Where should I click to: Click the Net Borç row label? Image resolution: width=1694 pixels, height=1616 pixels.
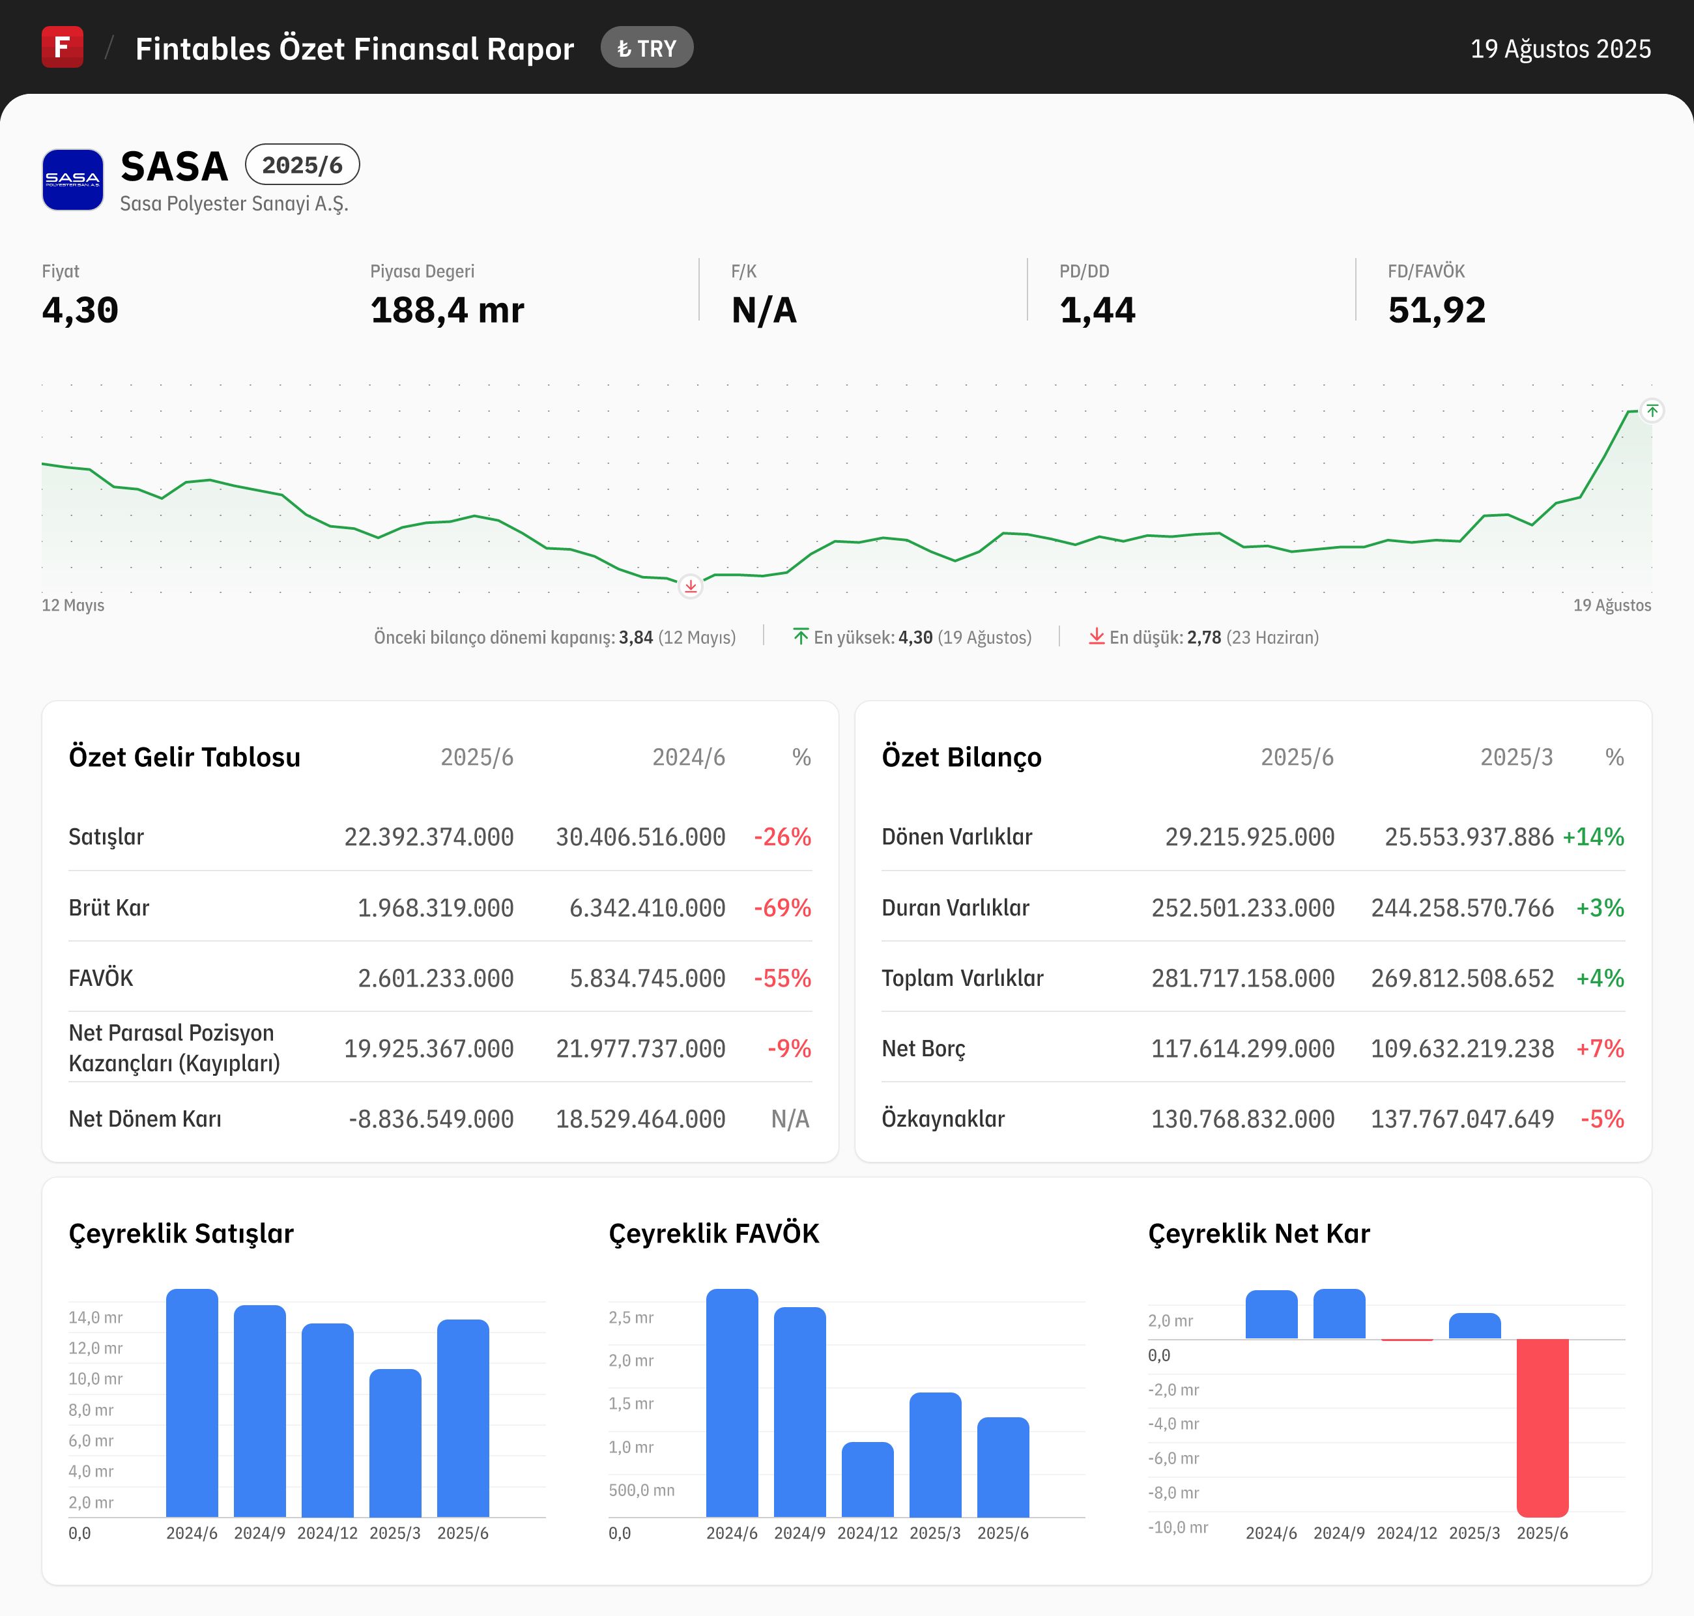tap(923, 1048)
